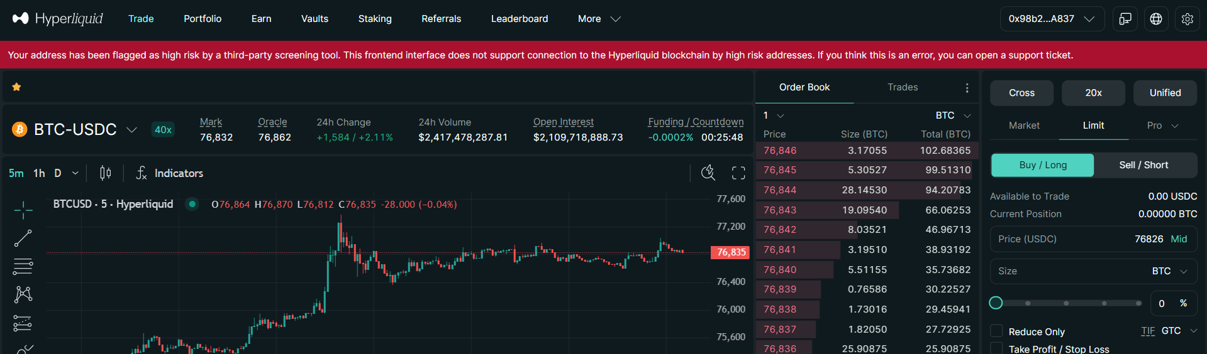Viewport: 1207px width, 354px height.
Task: Select the Fibonacci retracement tool
Action: pos(23,267)
